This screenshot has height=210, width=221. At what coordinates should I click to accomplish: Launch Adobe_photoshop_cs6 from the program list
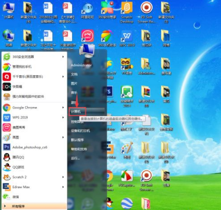tap(34, 147)
